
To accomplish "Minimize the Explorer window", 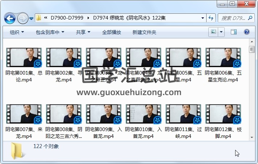I will pos(222,4).
